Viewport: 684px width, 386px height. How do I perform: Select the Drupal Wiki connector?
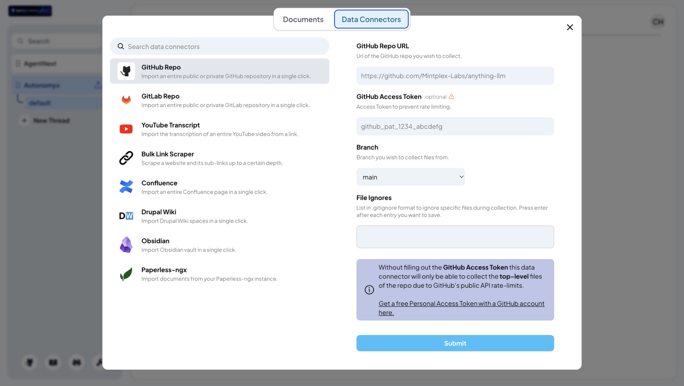219,216
